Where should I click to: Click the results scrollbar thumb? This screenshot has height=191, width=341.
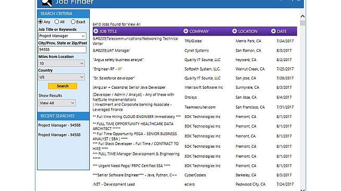[302, 23]
